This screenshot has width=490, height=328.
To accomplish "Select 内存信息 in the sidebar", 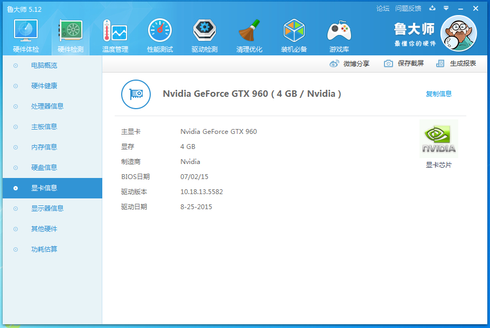I will [x=53, y=147].
